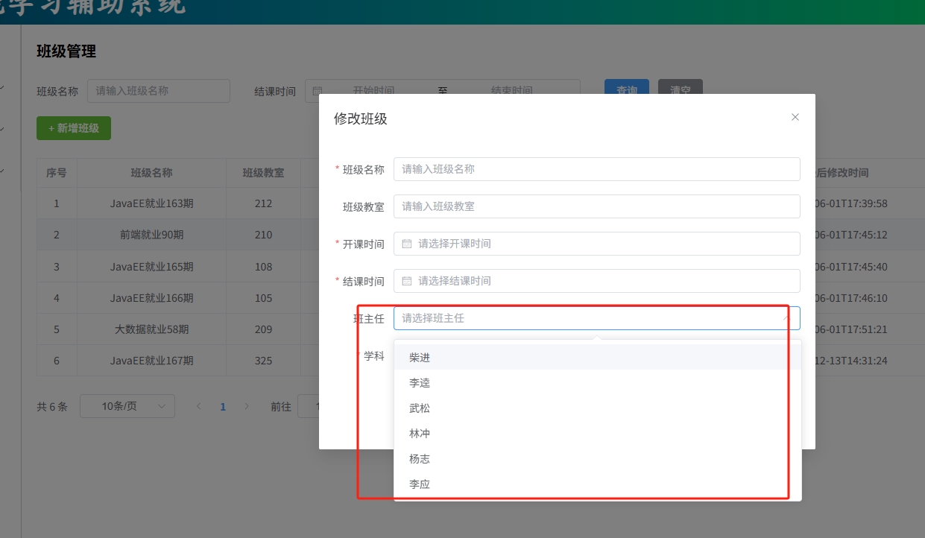Close the 修改班级 dialog

[x=795, y=117]
